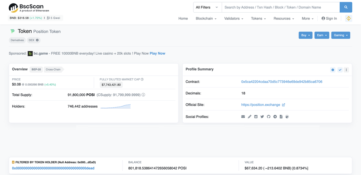Image resolution: width=361 pixels, height=175 pixels.
Task: Click the Cross-Chain badge
Action: 53,69
